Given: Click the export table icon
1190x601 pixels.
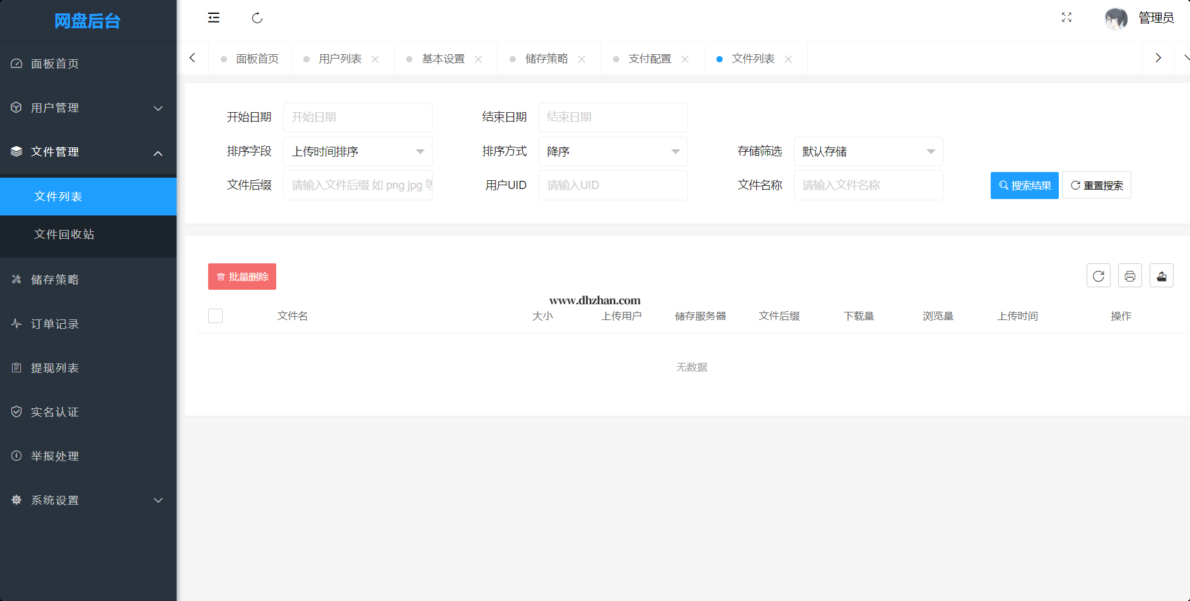Looking at the screenshot, I should (x=1161, y=276).
